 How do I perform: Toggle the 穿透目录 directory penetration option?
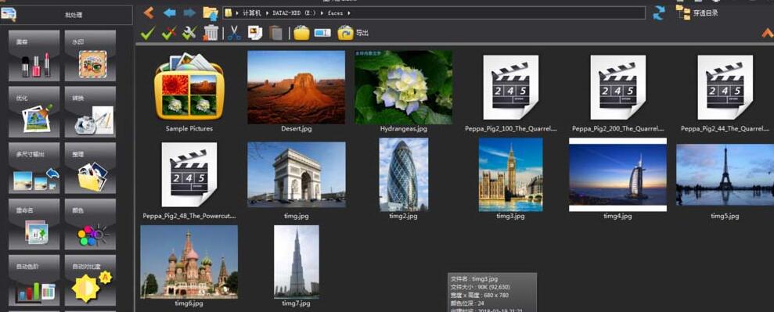[697, 13]
